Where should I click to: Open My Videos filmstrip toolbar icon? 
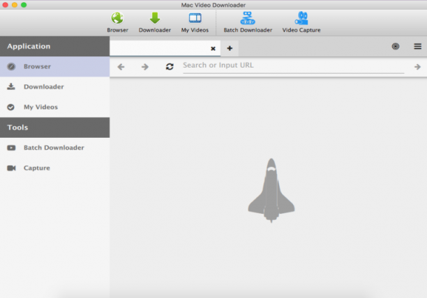pyautogui.click(x=195, y=18)
